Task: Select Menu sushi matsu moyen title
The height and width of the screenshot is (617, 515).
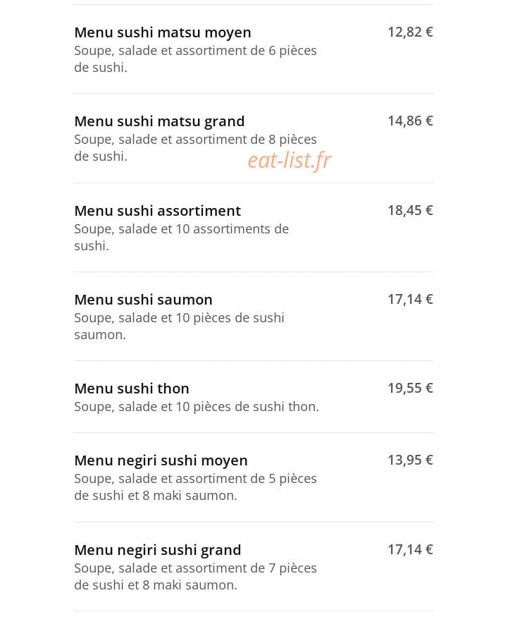Action: click(162, 32)
